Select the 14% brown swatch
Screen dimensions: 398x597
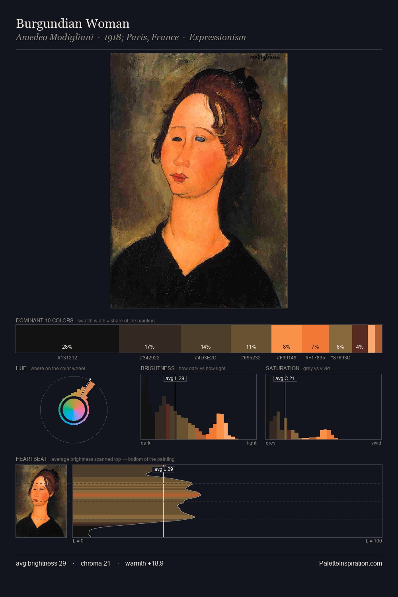click(x=206, y=339)
